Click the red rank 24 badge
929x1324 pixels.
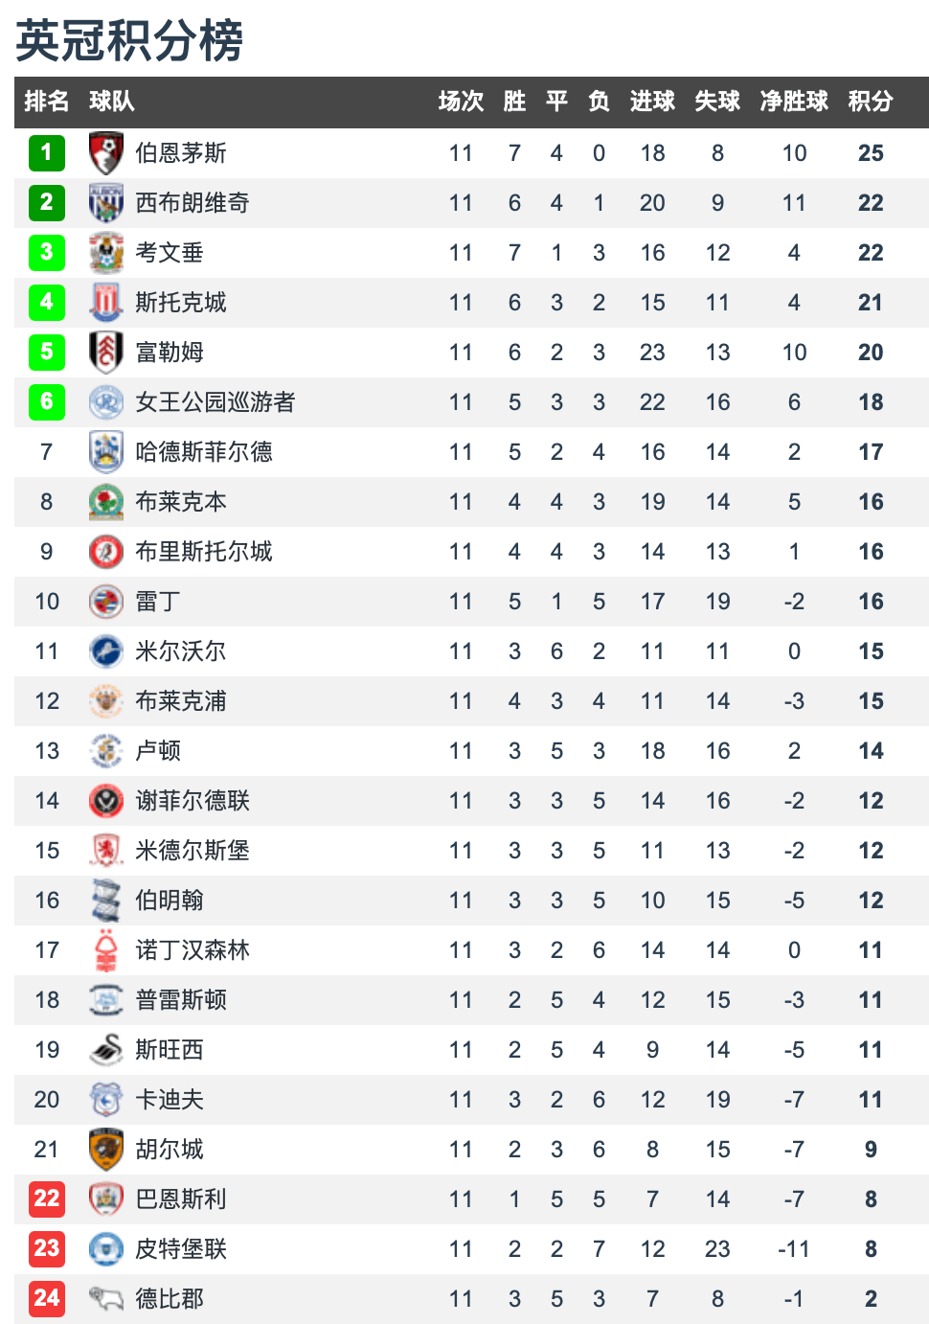pos(47,1299)
